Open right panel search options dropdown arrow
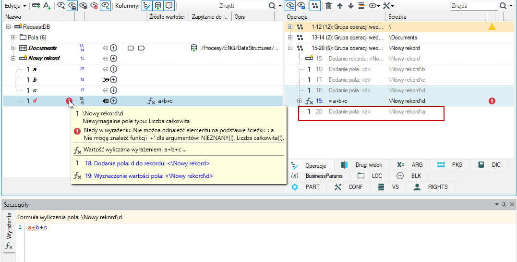Image resolution: width=517 pixels, height=262 pixels. 511,6
